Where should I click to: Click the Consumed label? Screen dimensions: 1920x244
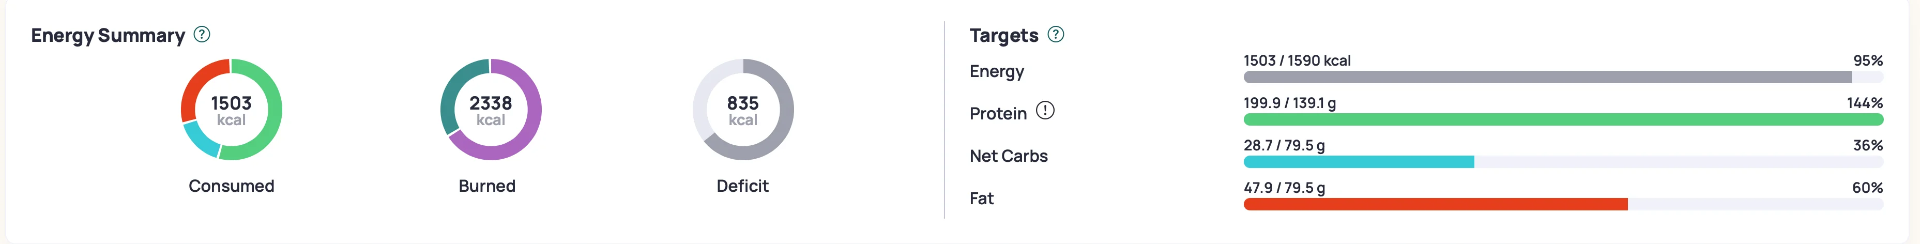click(231, 186)
